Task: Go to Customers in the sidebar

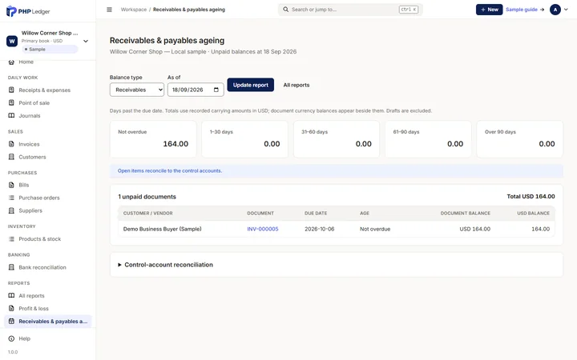Action: [32, 157]
